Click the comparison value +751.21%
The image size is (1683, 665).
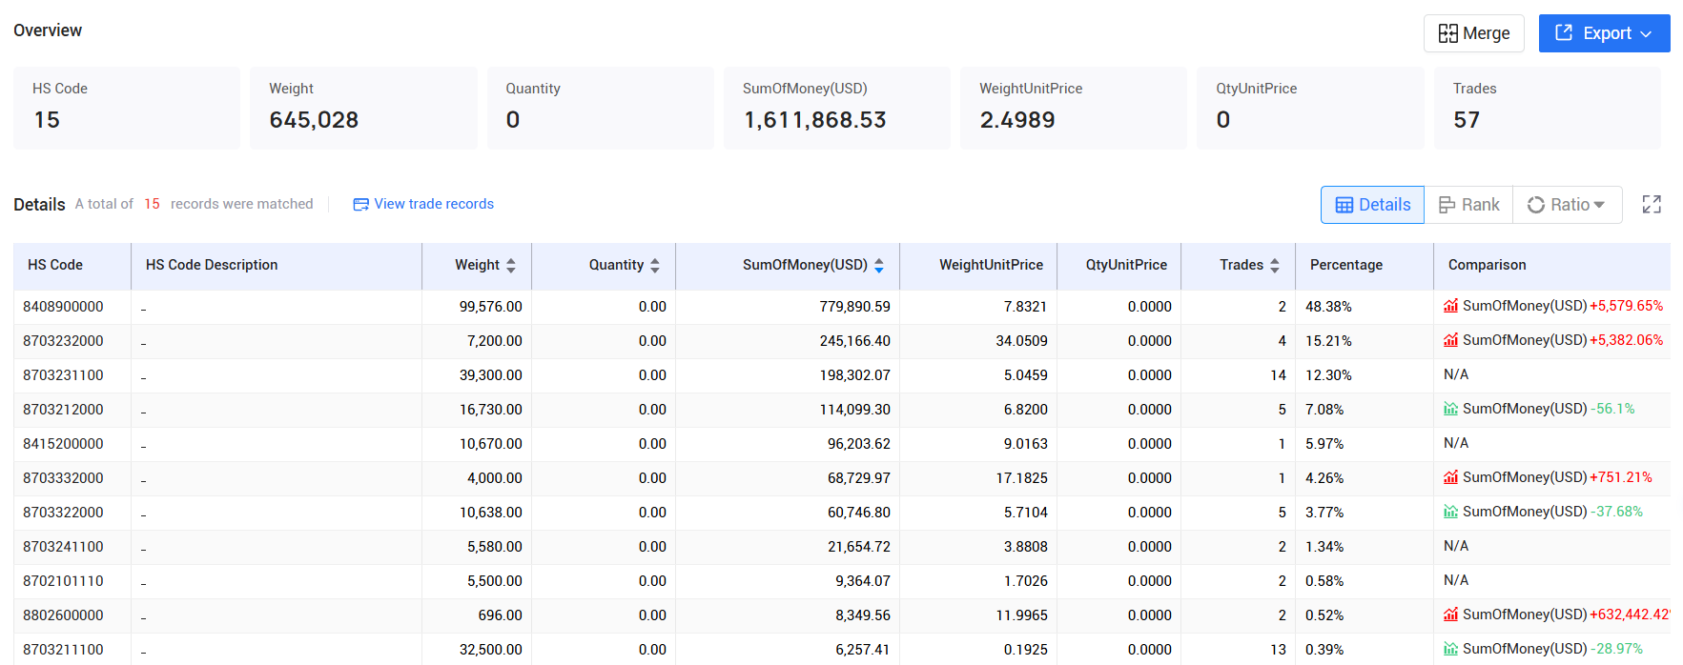[1620, 477]
